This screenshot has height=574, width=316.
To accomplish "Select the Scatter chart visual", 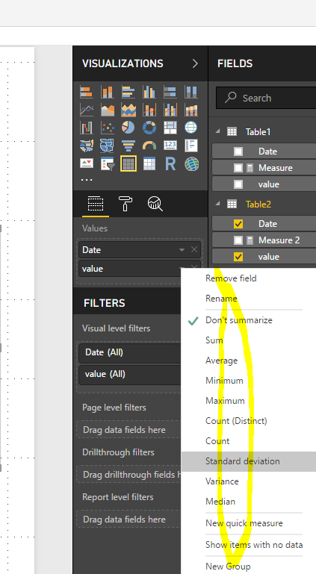I will [108, 128].
